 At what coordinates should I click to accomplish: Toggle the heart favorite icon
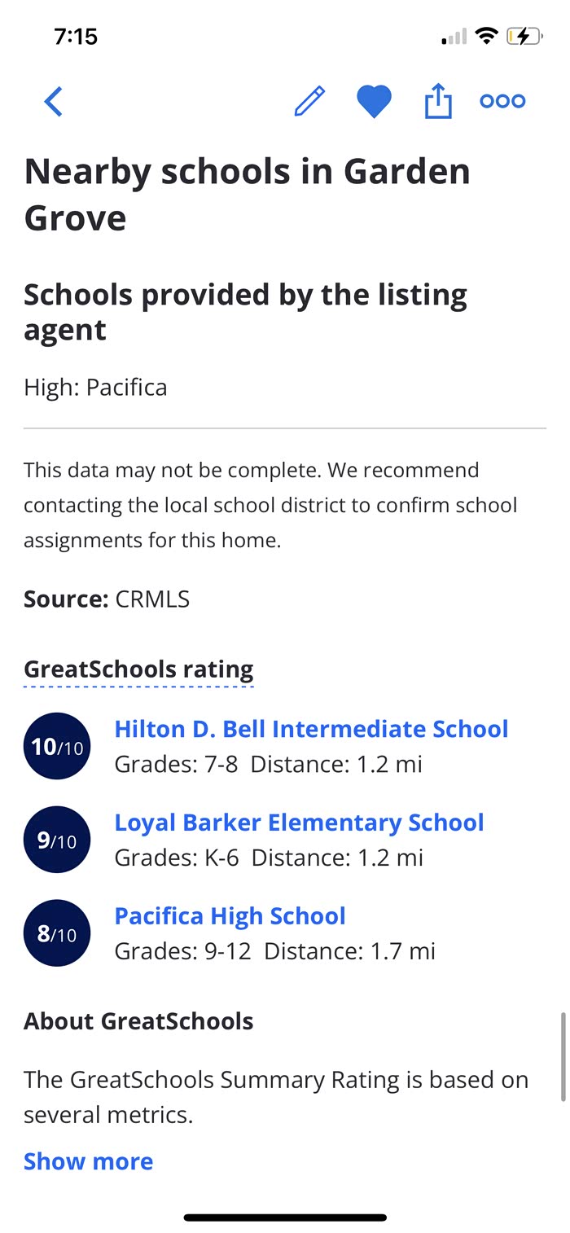pos(374,102)
